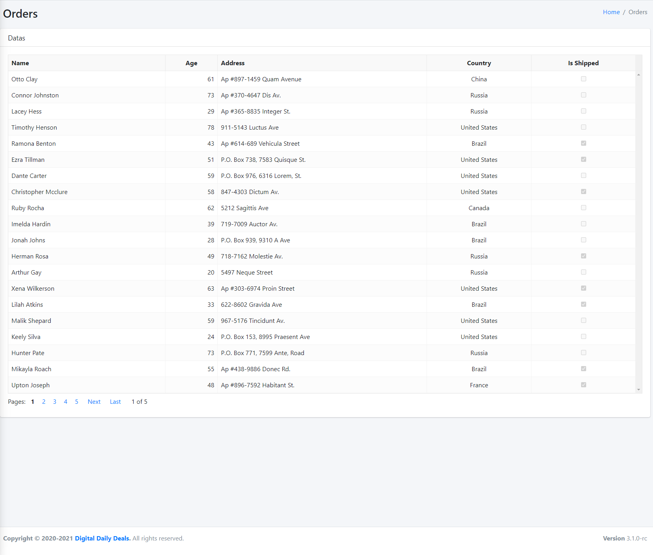Toggle Is Shipped checkbox for Ramona Benton
Screen dimensions: 653x555
pos(583,143)
